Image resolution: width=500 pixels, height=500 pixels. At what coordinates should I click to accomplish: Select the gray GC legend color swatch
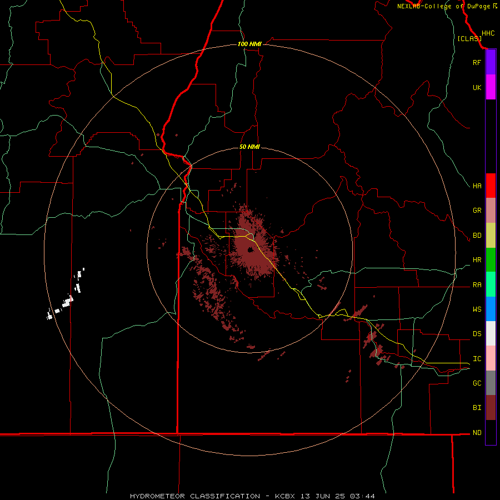(491, 383)
